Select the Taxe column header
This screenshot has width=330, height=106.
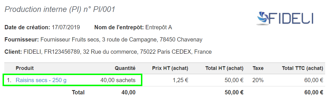(258, 68)
